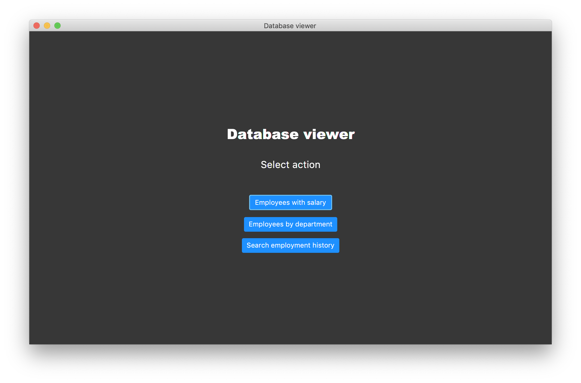
Task: Click title bar right of the title
Action: pos(431,26)
